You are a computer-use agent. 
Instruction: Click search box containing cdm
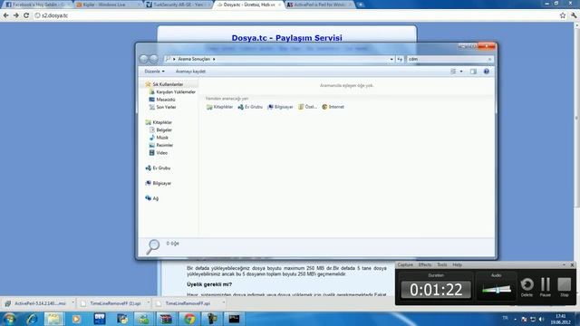[x=447, y=59]
